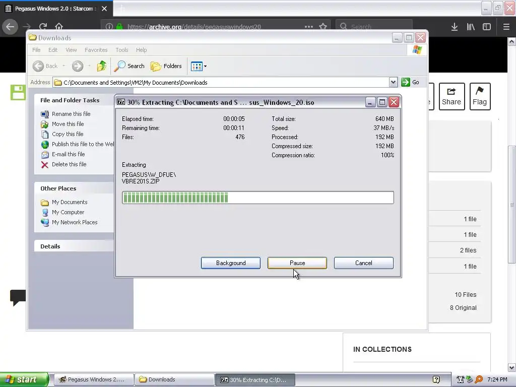516x387 pixels.
Task: Click the Firefox search box
Action: [374, 27]
